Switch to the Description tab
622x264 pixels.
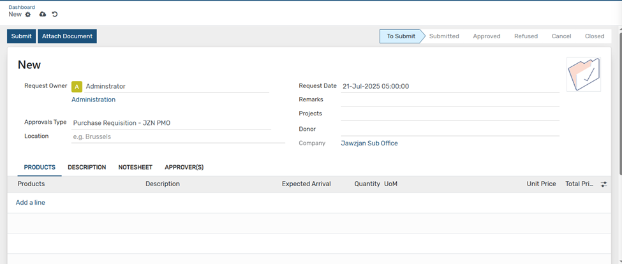87,167
